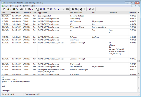Expand the open folder dropdown arrow
Viewport: 141px width, 97px height.
11,9
